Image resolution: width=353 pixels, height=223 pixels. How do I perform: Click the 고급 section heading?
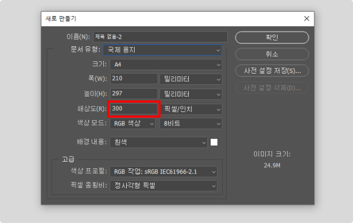point(68,159)
